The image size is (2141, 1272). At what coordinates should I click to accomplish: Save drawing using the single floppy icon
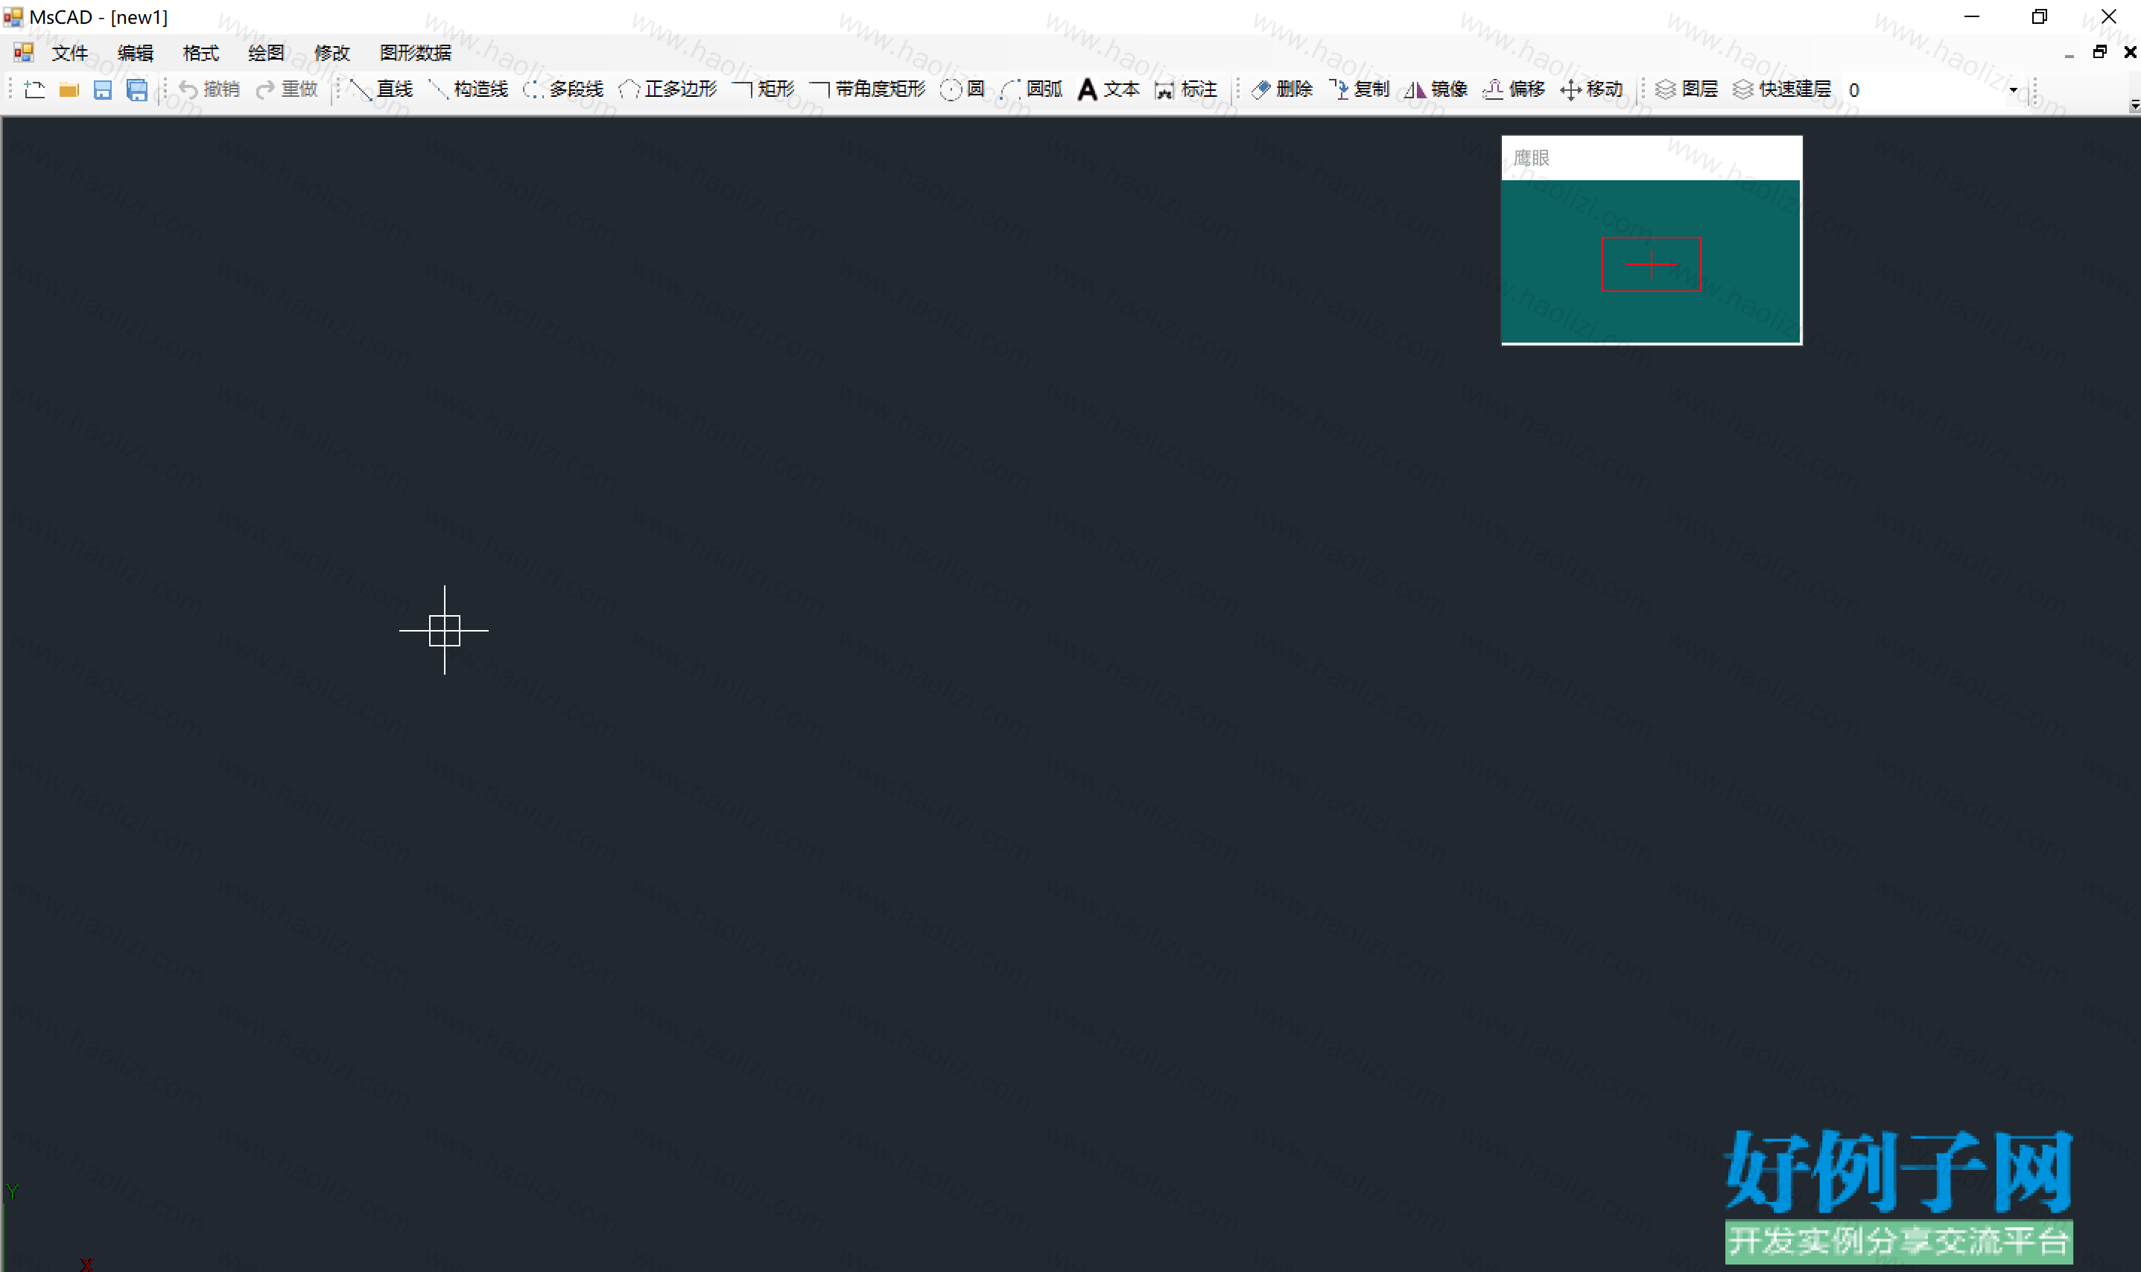coord(103,89)
